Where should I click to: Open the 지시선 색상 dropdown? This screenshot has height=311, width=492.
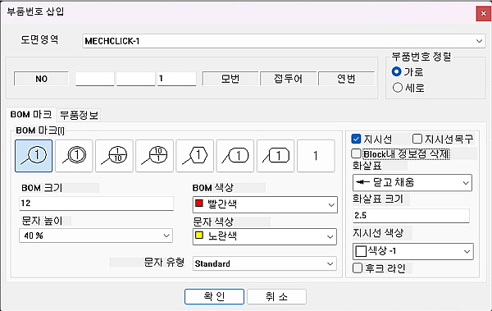(x=413, y=251)
